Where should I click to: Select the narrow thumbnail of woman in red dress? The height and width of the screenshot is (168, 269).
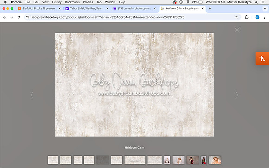204,160
